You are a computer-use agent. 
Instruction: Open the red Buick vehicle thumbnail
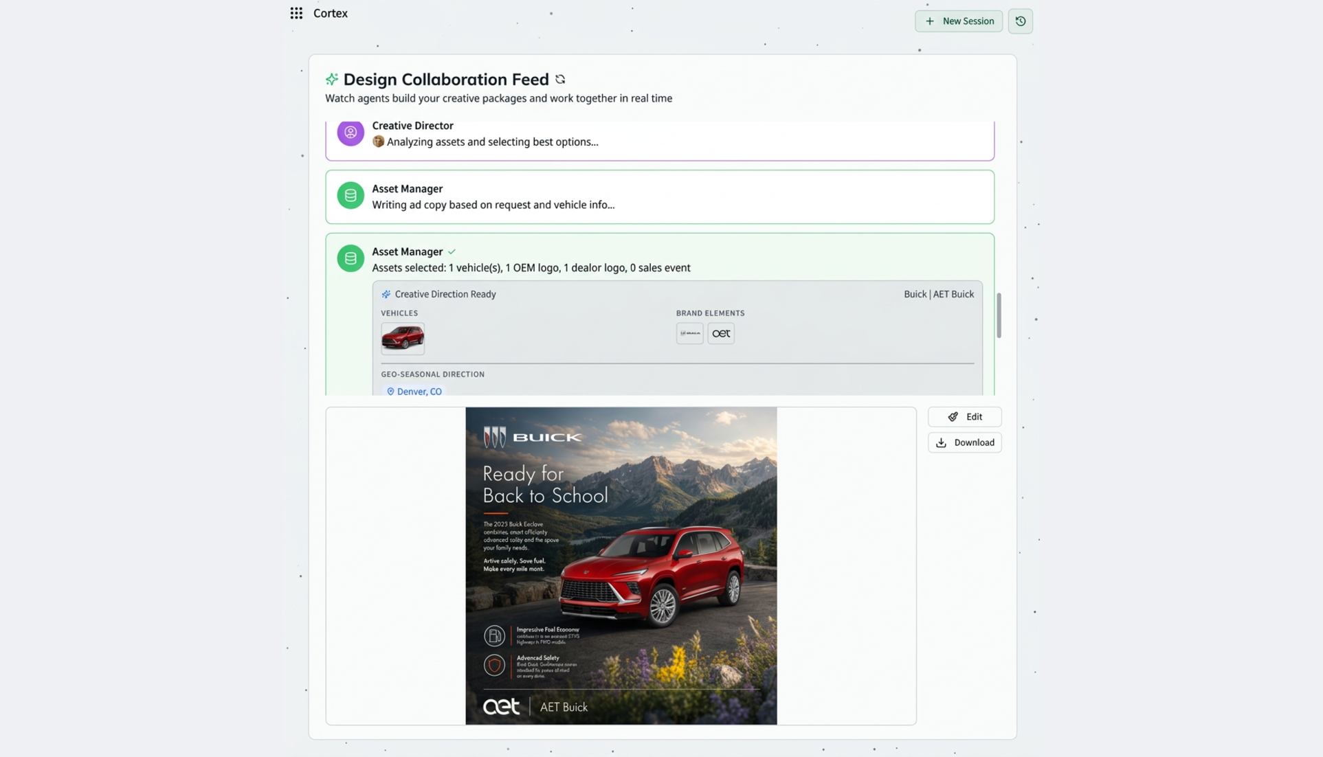(x=403, y=339)
